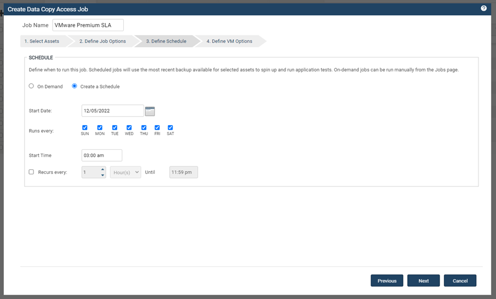
Task: Click the Next button
Action: click(x=424, y=280)
